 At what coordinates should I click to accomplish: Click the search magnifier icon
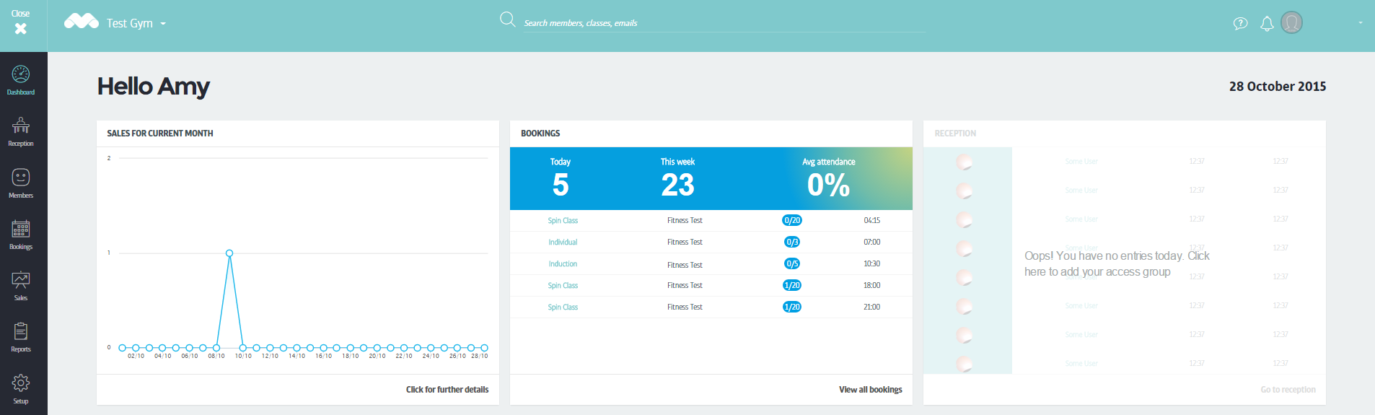pyautogui.click(x=508, y=19)
